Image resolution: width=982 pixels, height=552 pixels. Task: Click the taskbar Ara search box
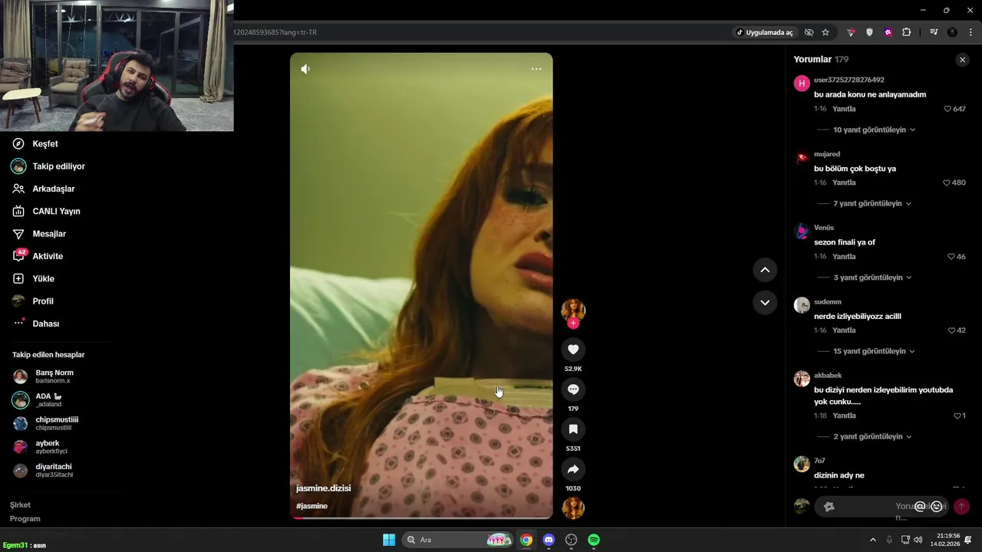458,540
